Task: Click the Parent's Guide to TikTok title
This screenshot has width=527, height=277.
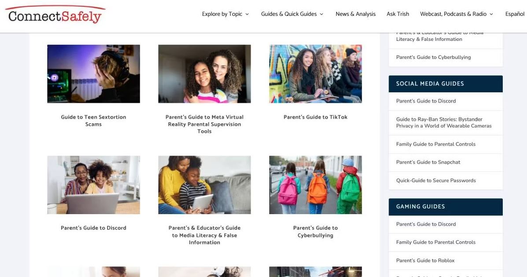Action: (315, 117)
